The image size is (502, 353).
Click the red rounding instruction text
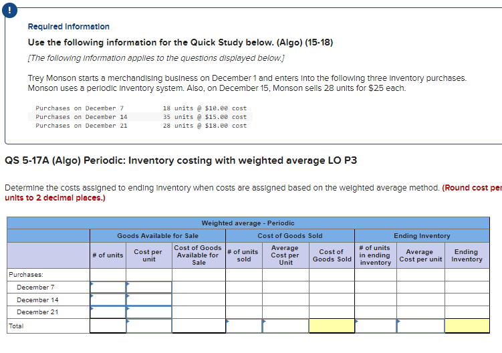(253, 193)
